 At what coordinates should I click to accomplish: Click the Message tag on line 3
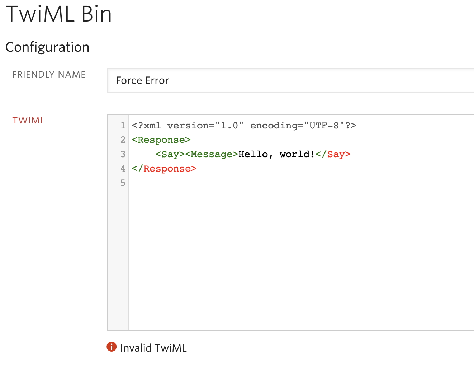[x=212, y=154]
